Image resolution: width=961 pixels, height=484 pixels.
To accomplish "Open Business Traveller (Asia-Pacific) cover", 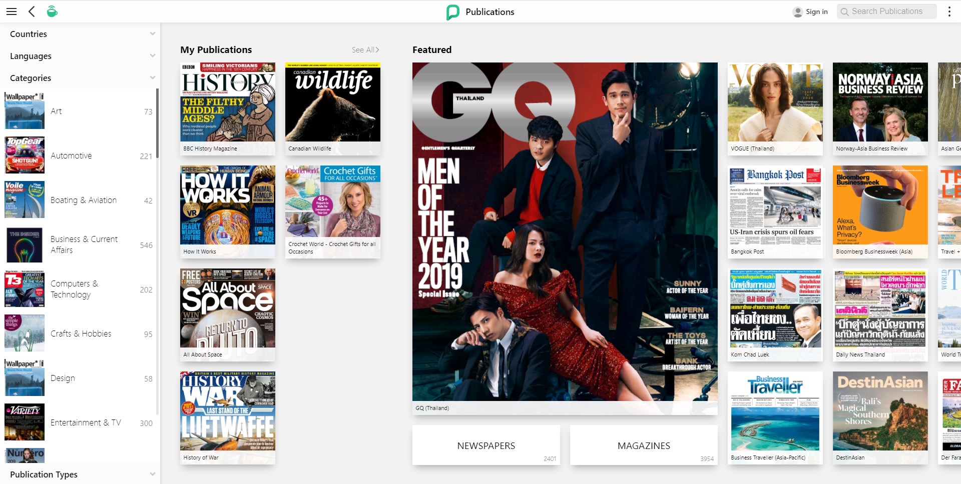I will (775, 417).
